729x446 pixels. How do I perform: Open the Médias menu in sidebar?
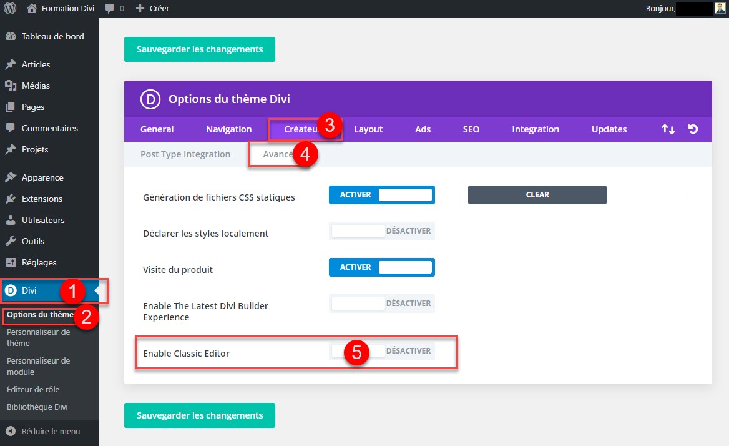tap(36, 86)
